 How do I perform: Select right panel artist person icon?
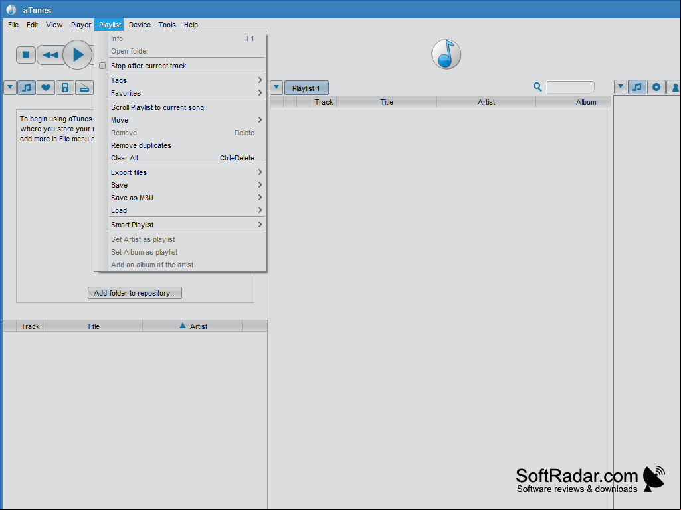click(x=674, y=87)
